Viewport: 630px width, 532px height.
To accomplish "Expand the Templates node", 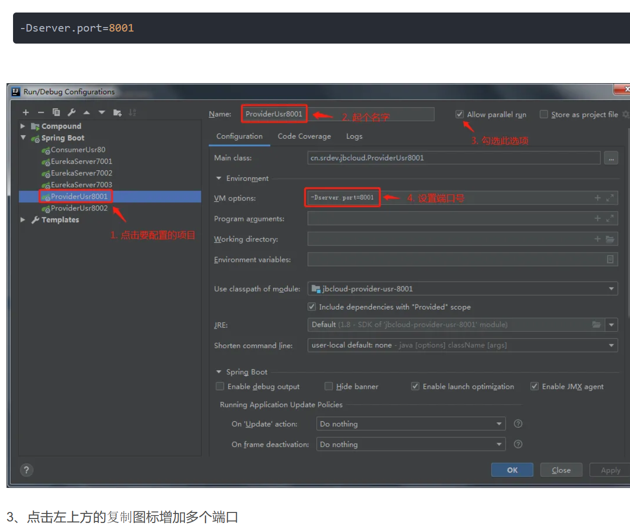I will click(x=23, y=219).
